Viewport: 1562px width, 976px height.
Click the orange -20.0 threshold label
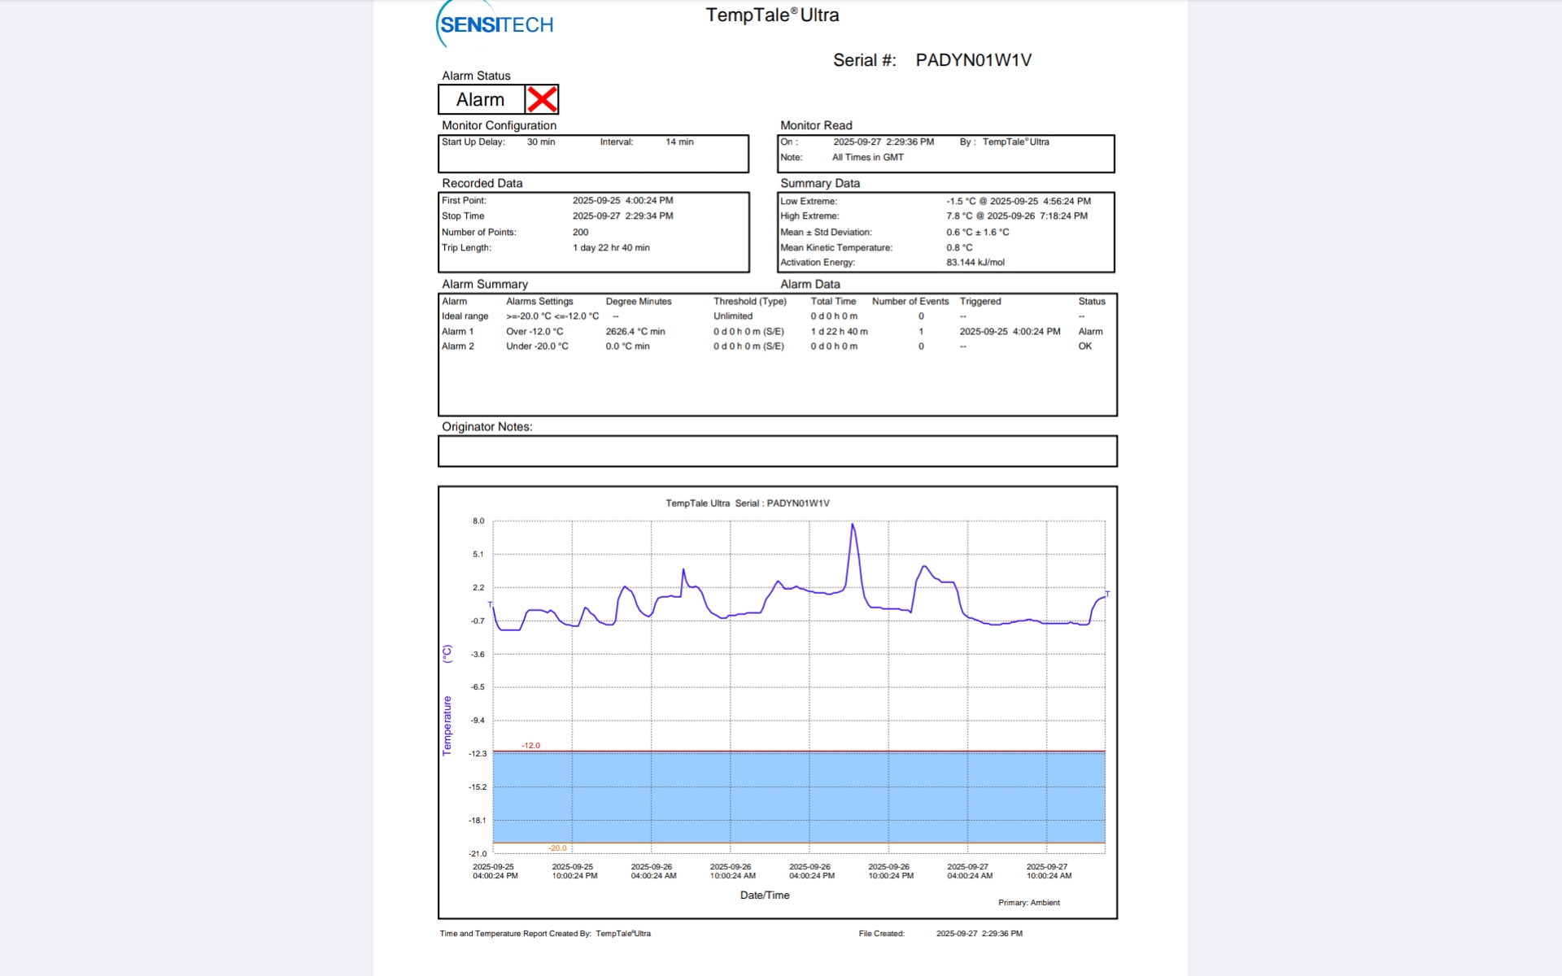click(557, 847)
